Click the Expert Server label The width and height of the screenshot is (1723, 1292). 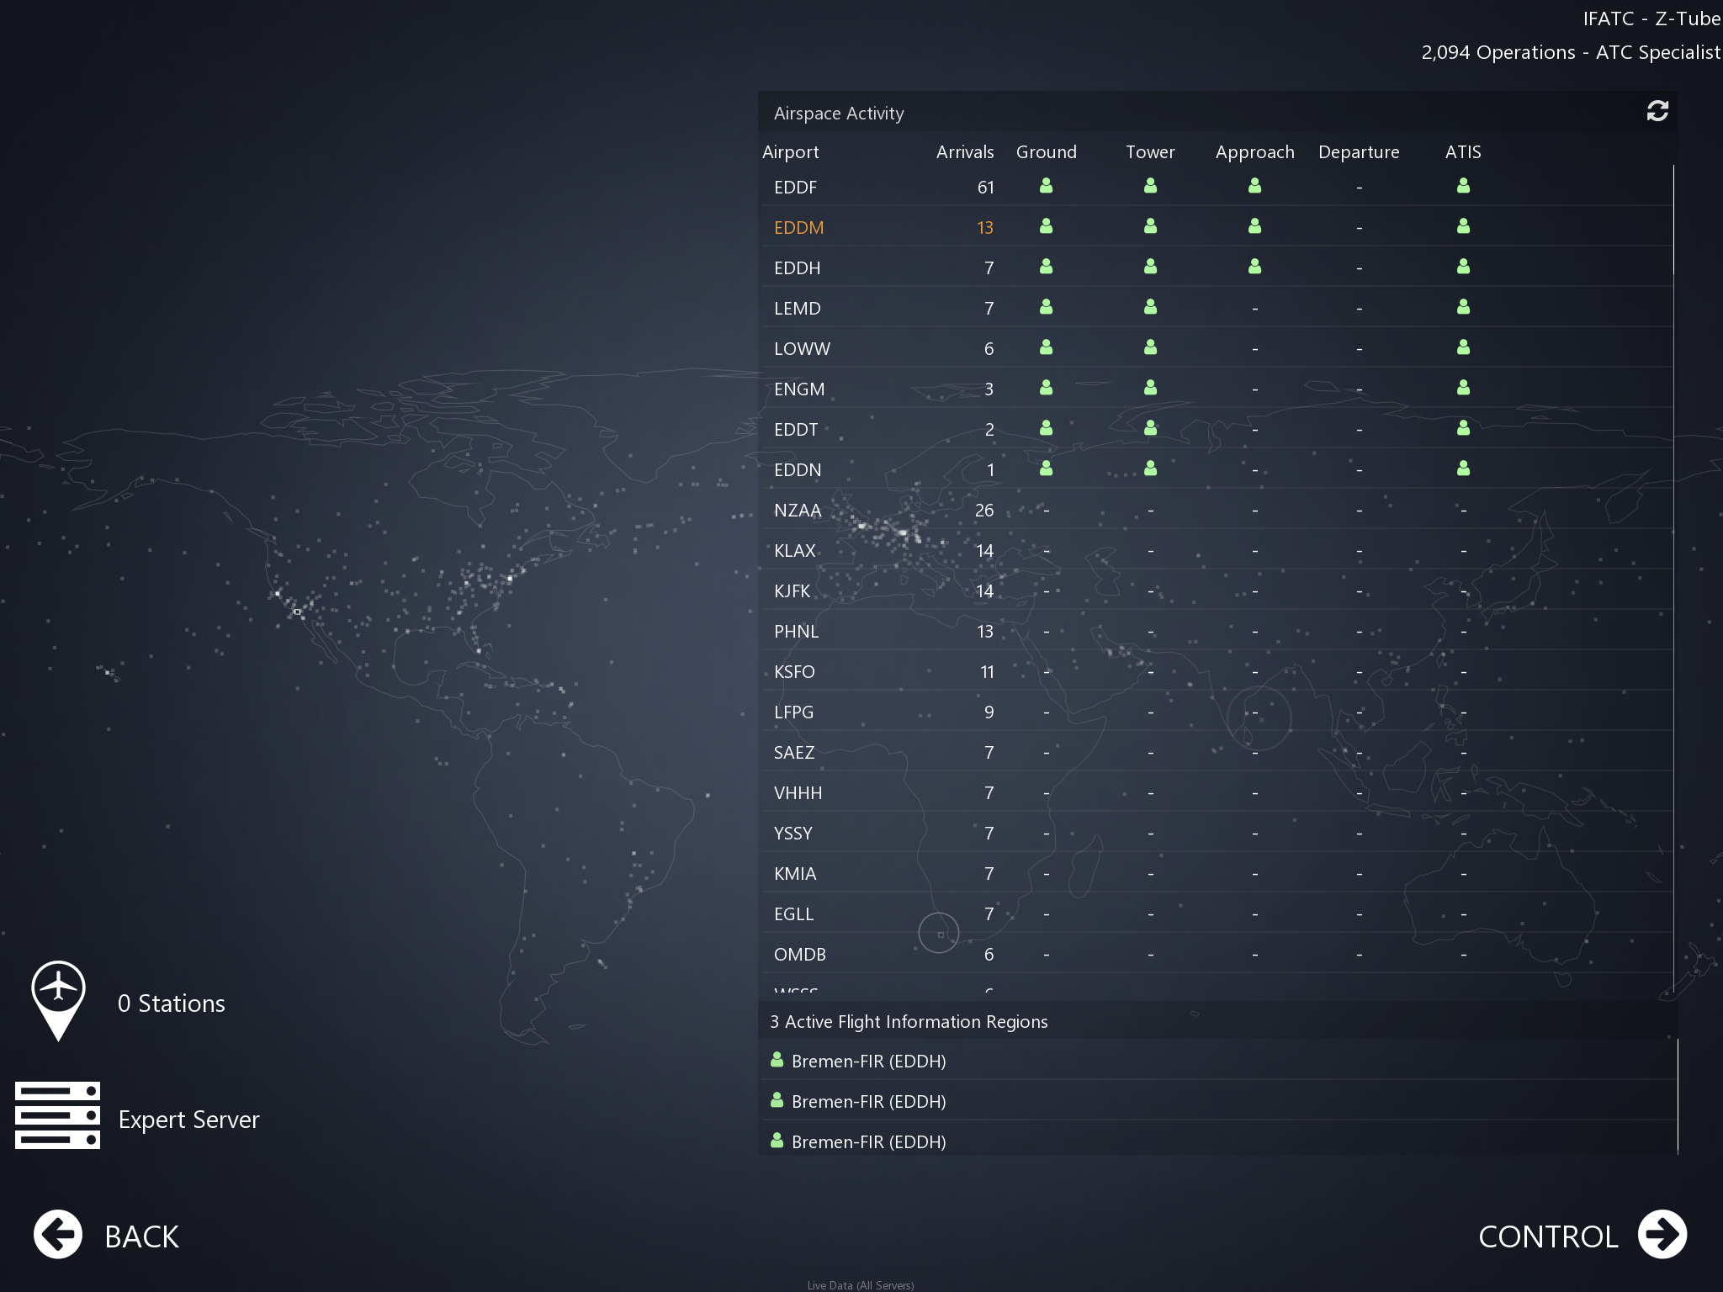[188, 1120]
